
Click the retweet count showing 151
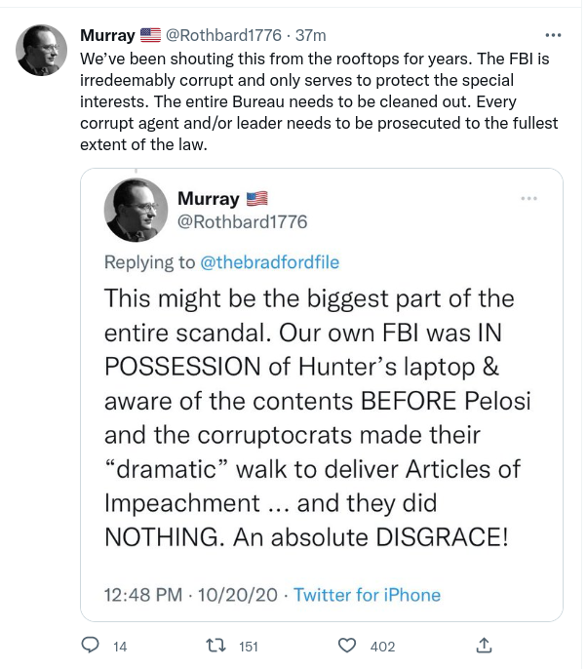pyautogui.click(x=248, y=647)
